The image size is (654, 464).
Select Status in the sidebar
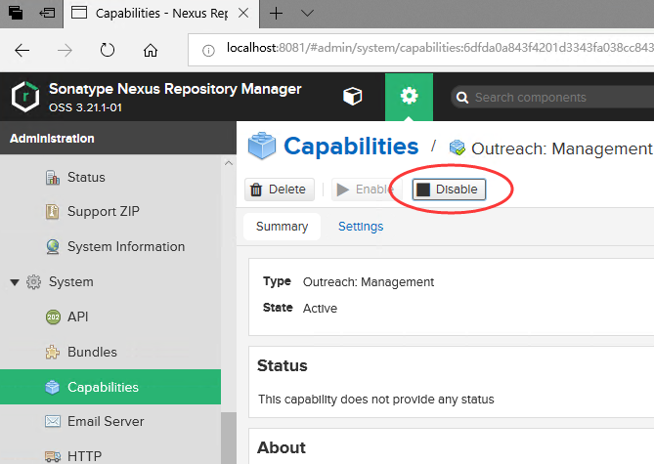[86, 178]
